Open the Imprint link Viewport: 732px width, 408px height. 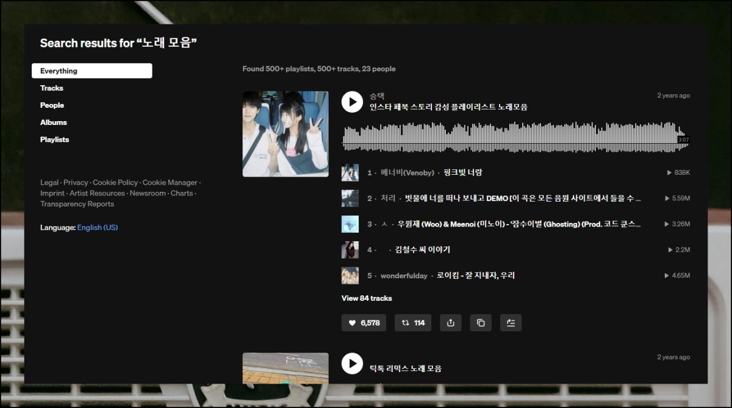tap(52, 194)
